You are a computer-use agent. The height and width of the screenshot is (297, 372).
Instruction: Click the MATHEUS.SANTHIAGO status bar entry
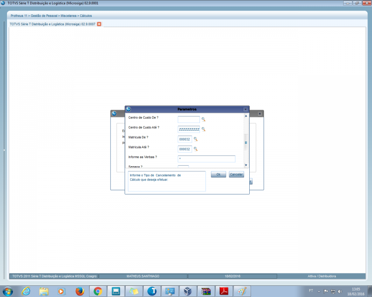pyautogui.click(x=143, y=276)
